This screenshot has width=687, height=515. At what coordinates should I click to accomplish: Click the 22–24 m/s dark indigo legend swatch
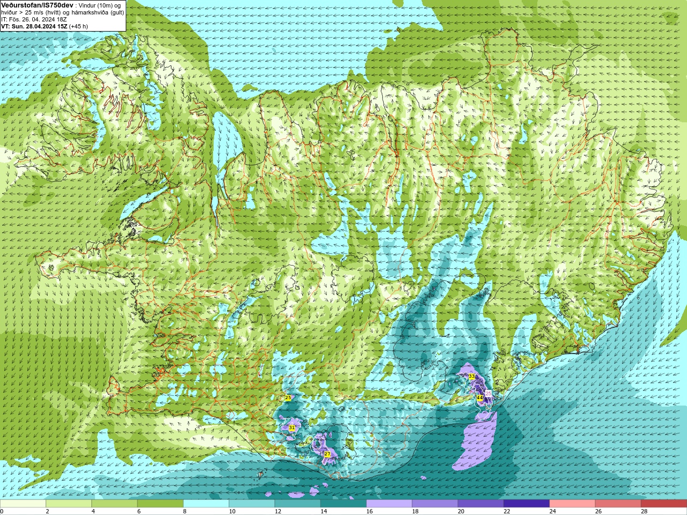[x=527, y=504]
